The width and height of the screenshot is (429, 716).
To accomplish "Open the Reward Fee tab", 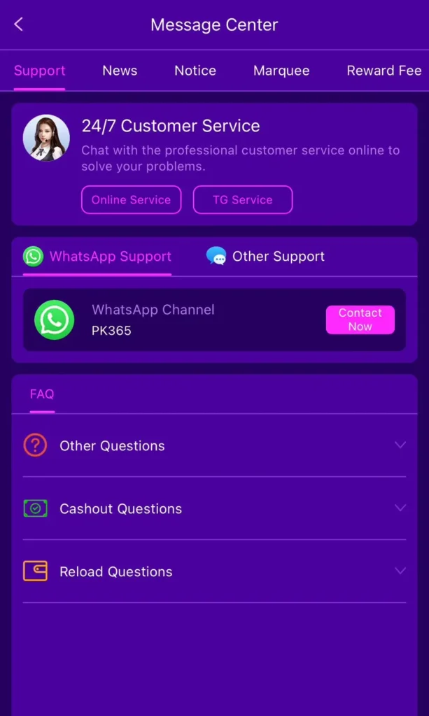I will point(384,71).
